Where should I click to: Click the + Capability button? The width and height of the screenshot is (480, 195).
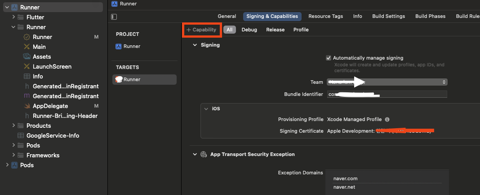pyautogui.click(x=201, y=30)
